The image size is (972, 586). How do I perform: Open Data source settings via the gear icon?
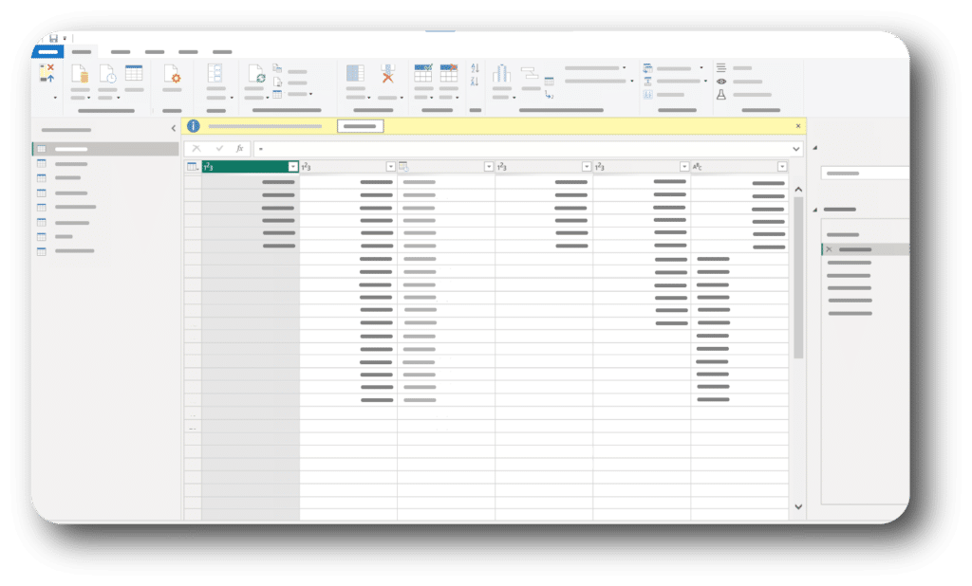click(174, 75)
